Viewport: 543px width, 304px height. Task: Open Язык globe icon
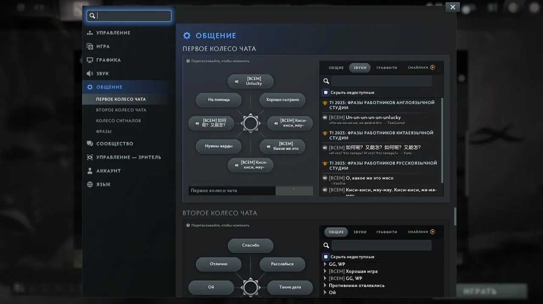coord(90,184)
